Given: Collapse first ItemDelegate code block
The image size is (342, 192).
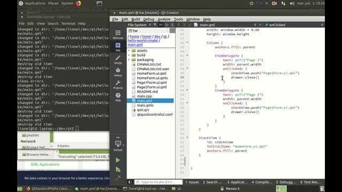Looking at the screenshot, I should pyautogui.click(x=187, y=55).
